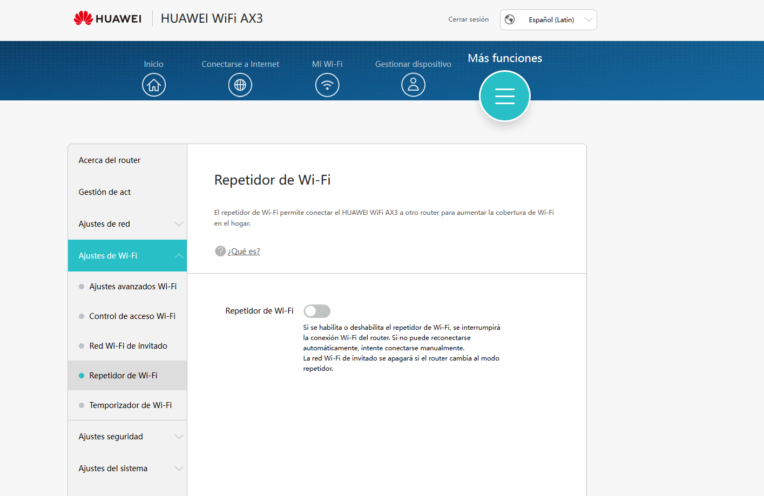Click the Mi Wi-Fi signal icon

327,85
